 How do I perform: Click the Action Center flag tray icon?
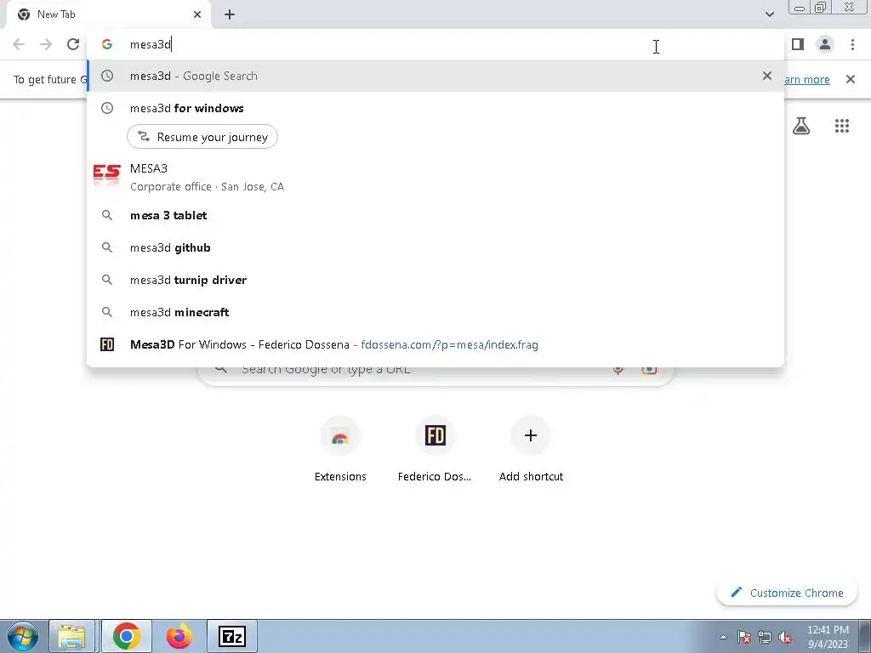coord(744,637)
